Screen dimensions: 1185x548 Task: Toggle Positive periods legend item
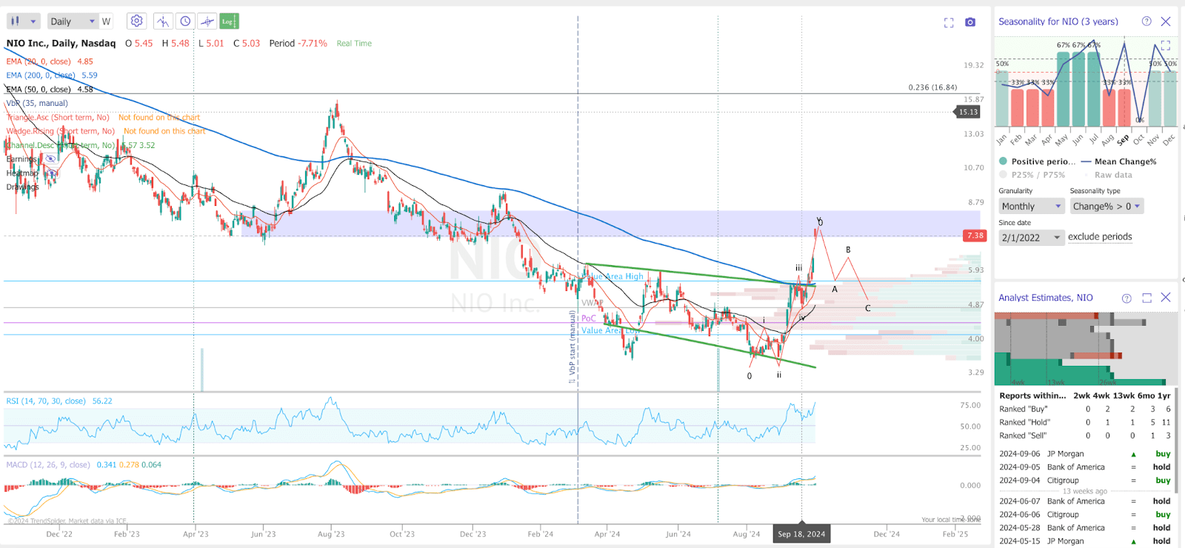[1038, 161]
